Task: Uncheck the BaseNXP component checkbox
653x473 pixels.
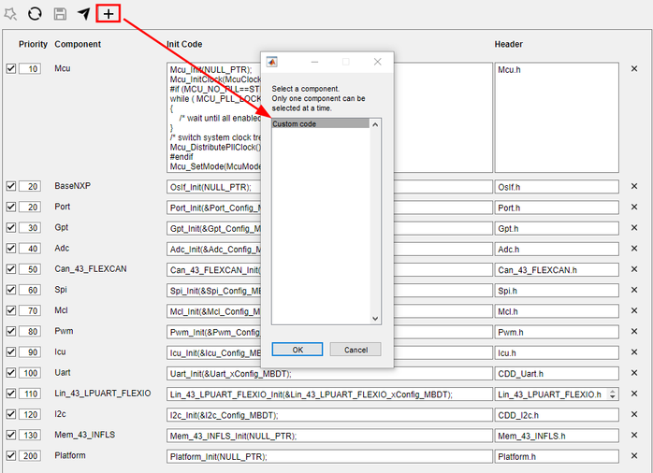Action: coord(11,186)
